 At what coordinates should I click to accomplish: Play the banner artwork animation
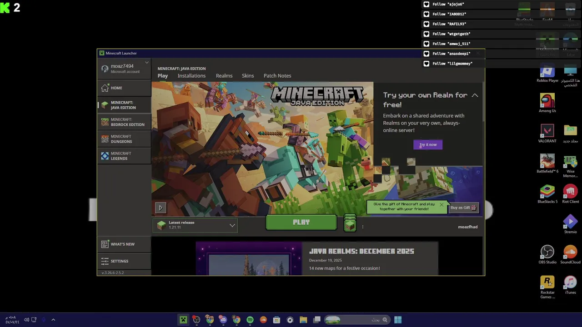click(160, 208)
